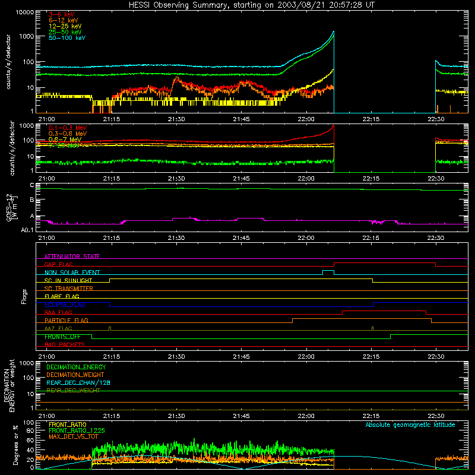The image size is (475, 475).
Task: Click the '100' tick label in bottom ratio panel
Action: tap(28, 423)
